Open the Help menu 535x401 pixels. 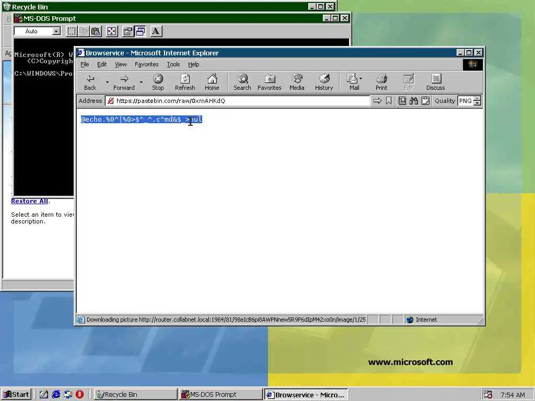[193, 64]
